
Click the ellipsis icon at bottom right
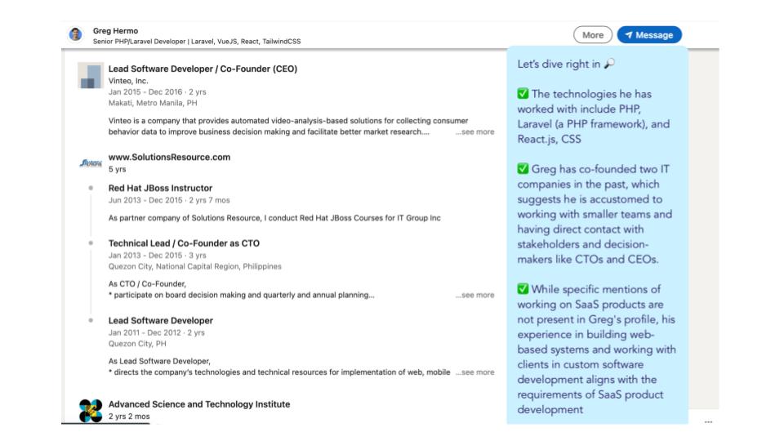coord(708,422)
